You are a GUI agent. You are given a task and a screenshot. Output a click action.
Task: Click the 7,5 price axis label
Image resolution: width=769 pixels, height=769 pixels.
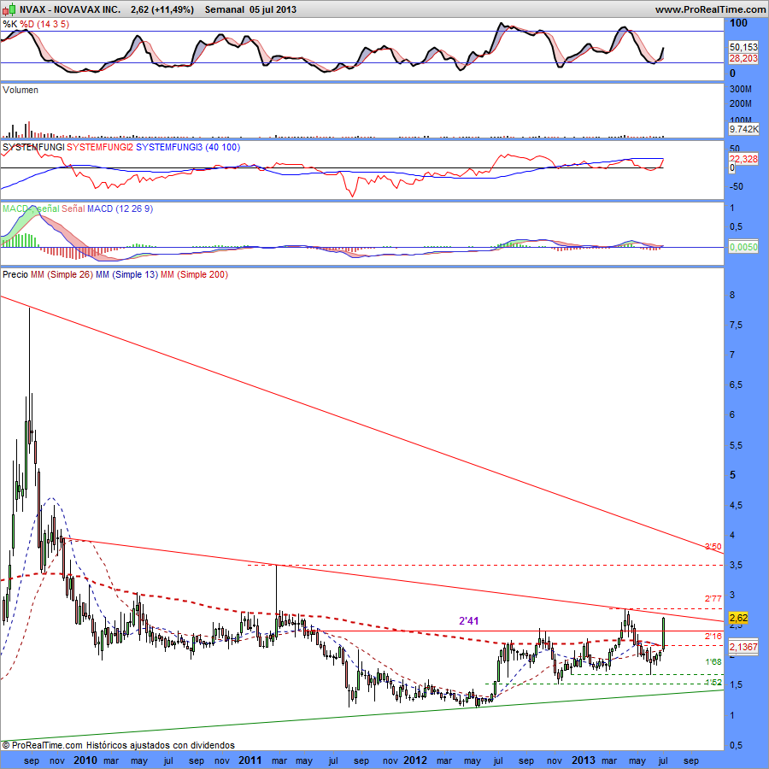click(736, 326)
